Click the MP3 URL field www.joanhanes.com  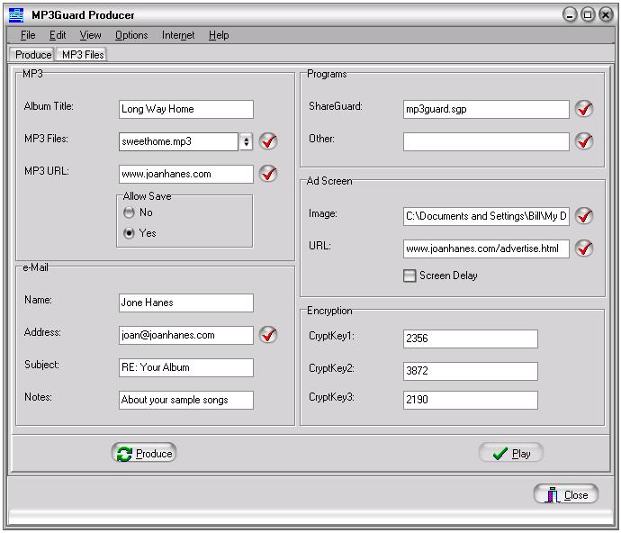[x=186, y=174]
